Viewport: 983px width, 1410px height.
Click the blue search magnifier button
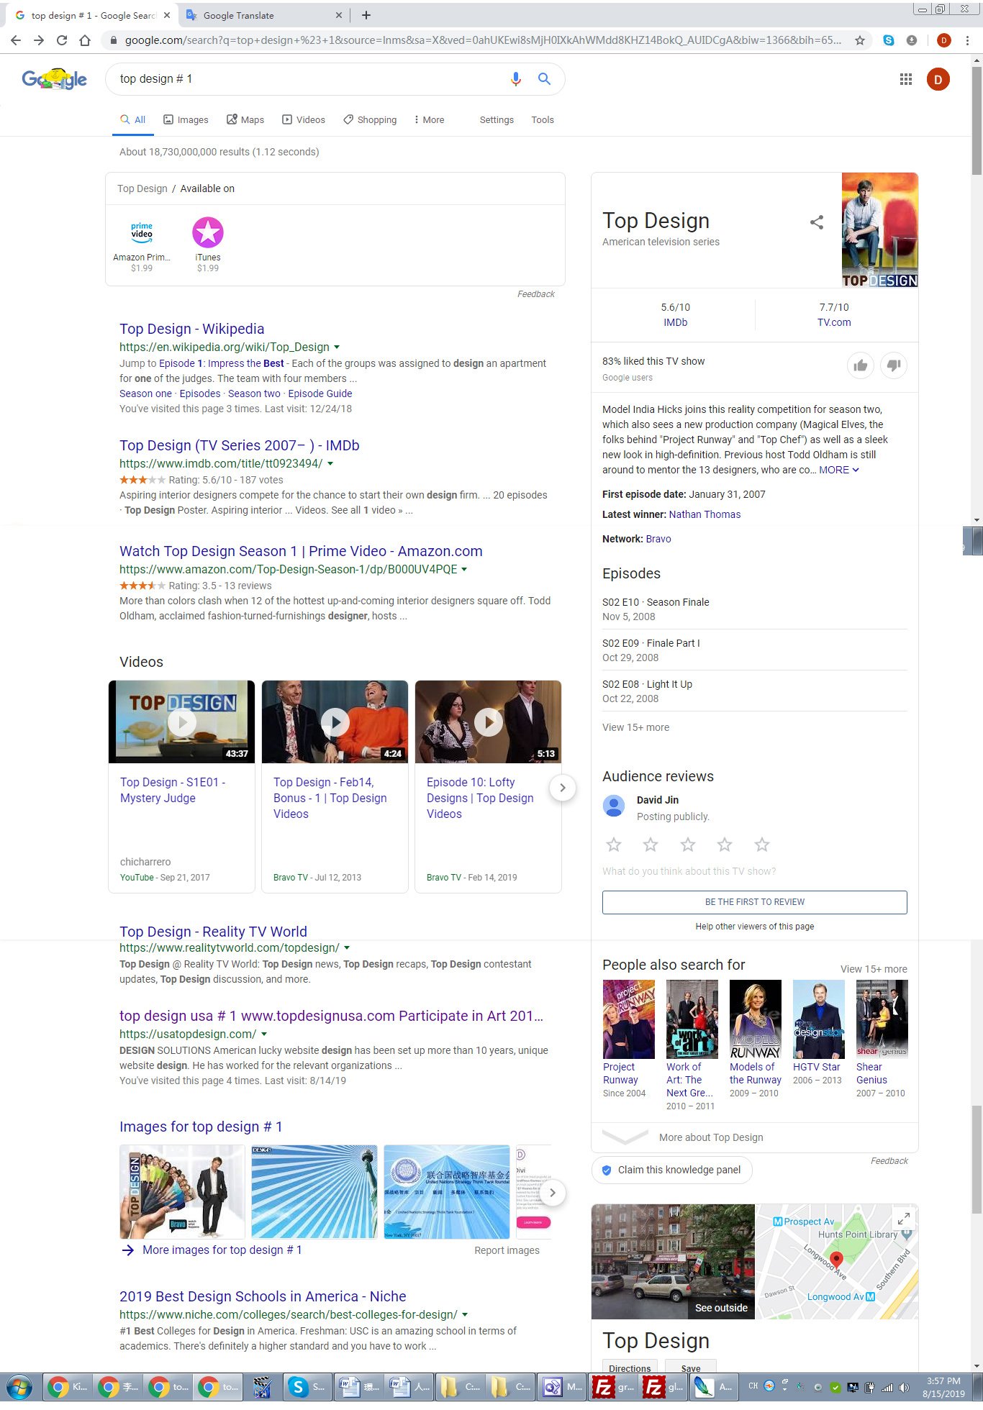click(x=544, y=79)
